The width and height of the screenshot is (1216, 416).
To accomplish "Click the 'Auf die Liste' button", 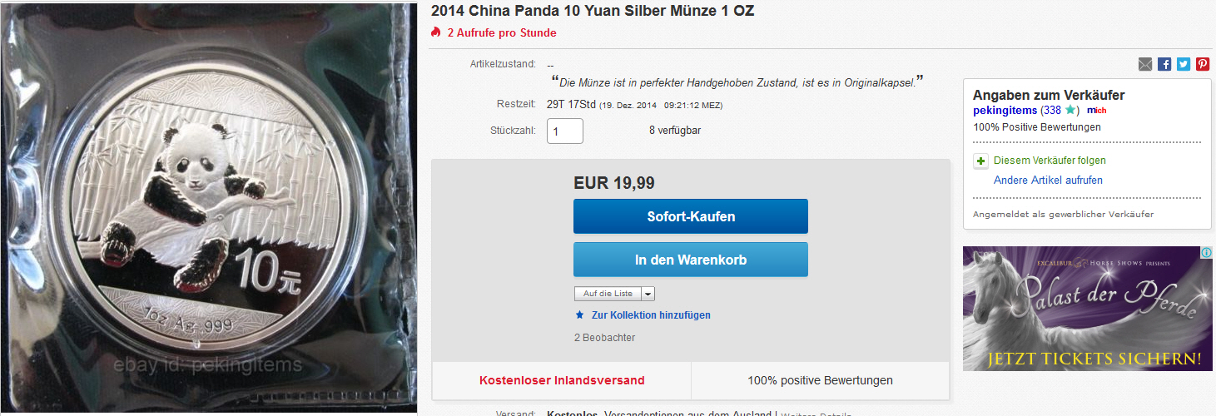I will [x=608, y=293].
